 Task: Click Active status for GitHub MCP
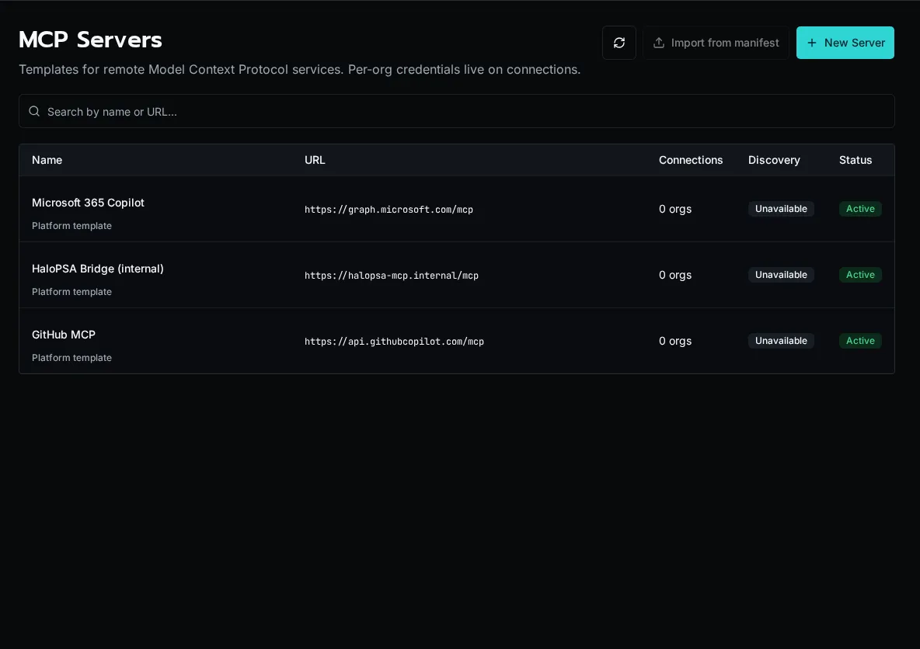click(860, 341)
